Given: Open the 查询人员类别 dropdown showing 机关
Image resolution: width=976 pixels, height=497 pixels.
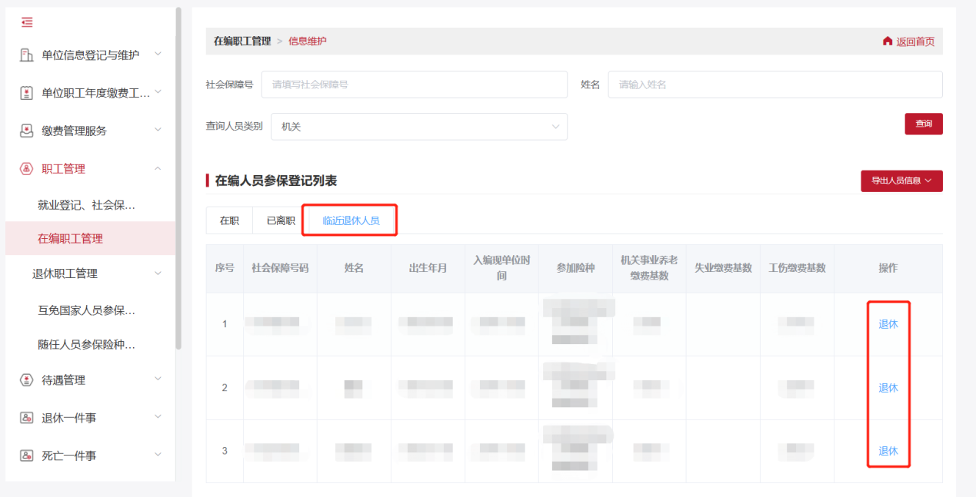Looking at the screenshot, I should tap(419, 127).
